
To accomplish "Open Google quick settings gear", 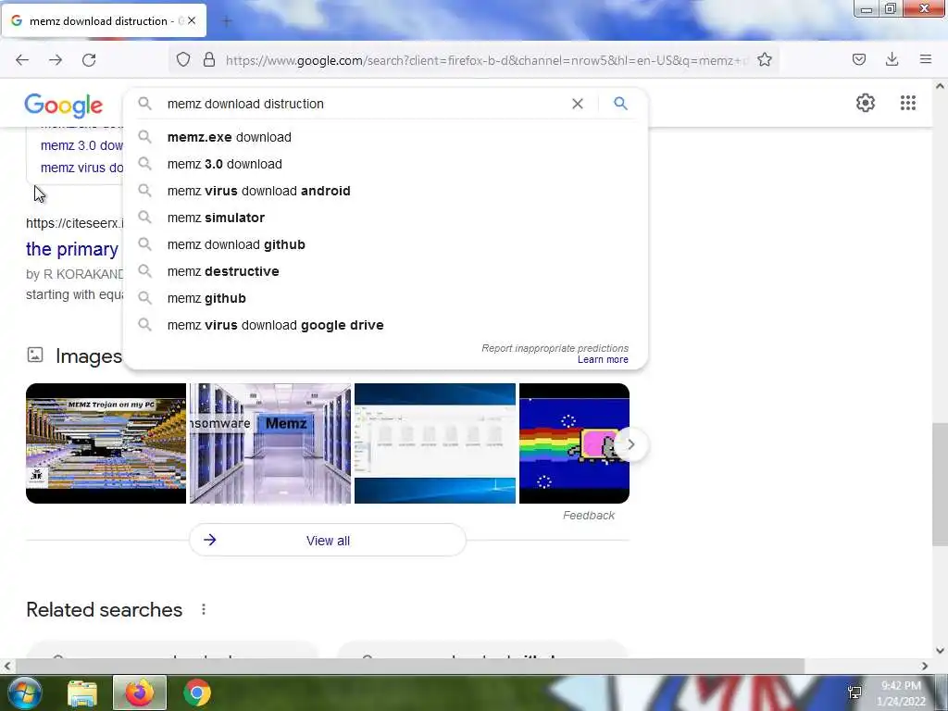I will [x=866, y=103].
